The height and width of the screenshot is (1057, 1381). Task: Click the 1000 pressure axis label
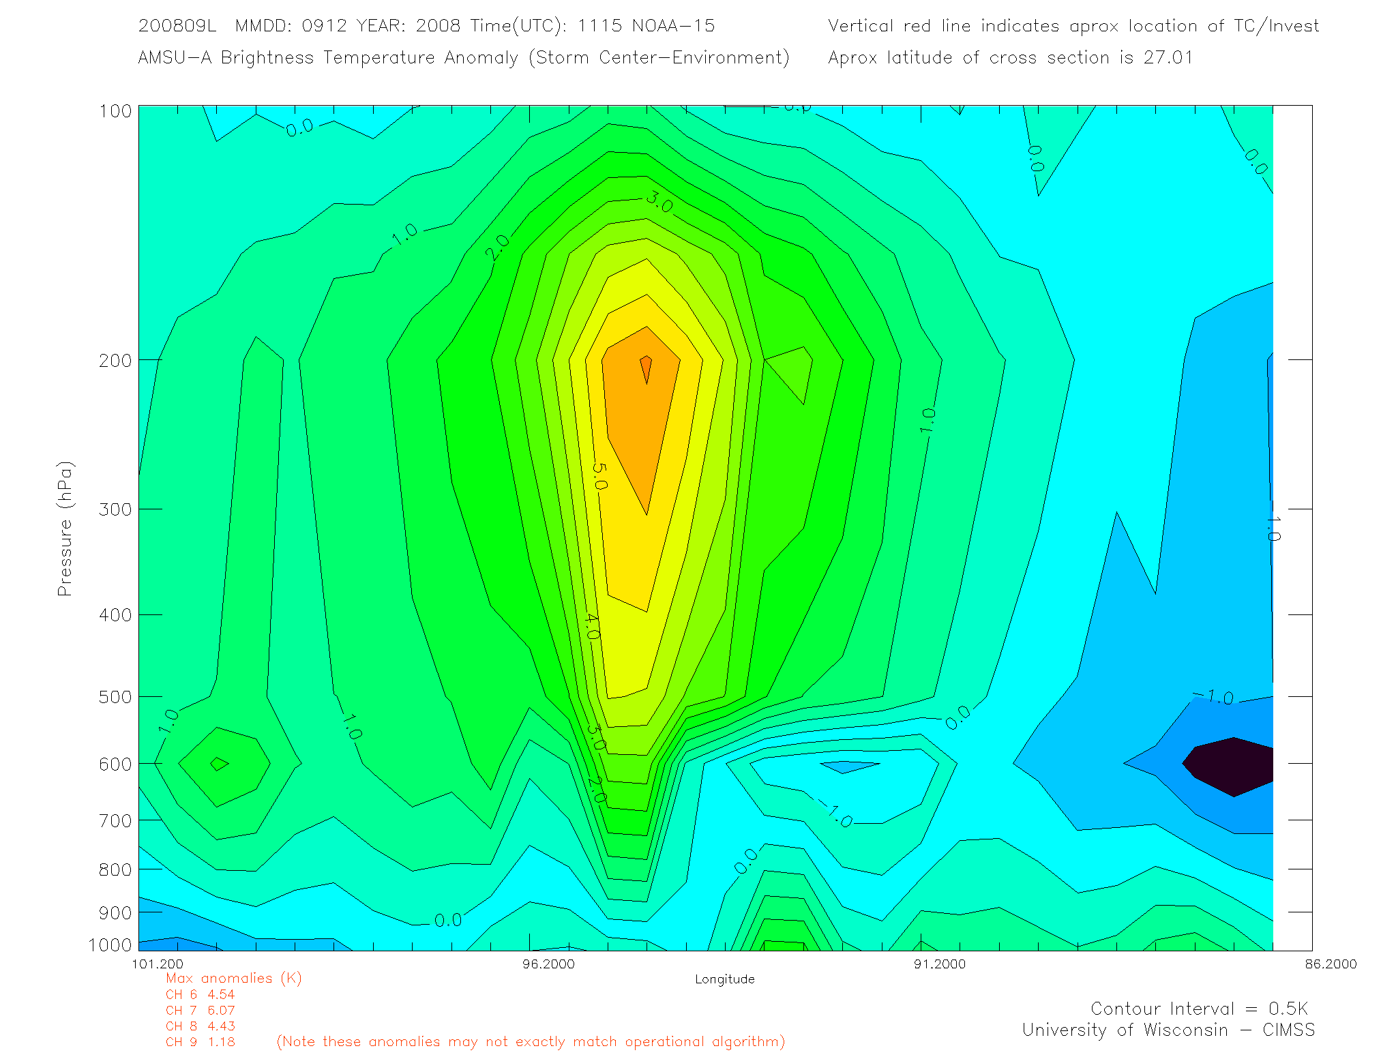pyautogui.click(x=109, y=945)
